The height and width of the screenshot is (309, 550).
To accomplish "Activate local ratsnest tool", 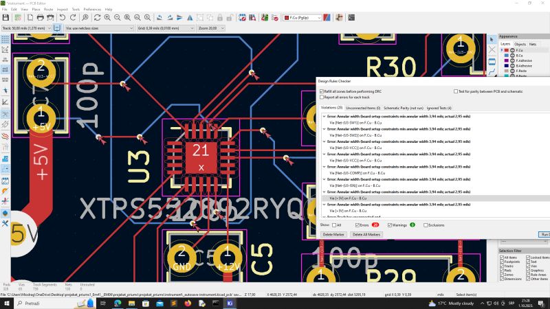I will [492, 49].
